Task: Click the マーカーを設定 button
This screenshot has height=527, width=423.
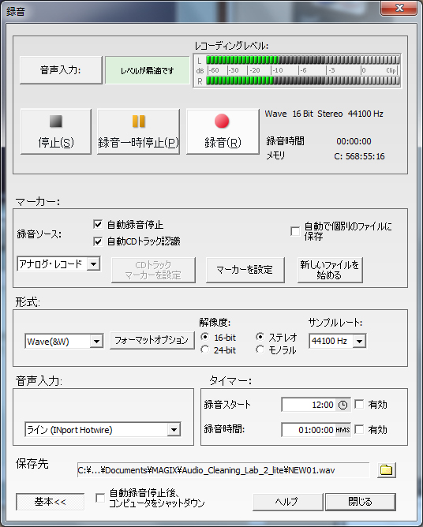Action: tap(245, 270)
